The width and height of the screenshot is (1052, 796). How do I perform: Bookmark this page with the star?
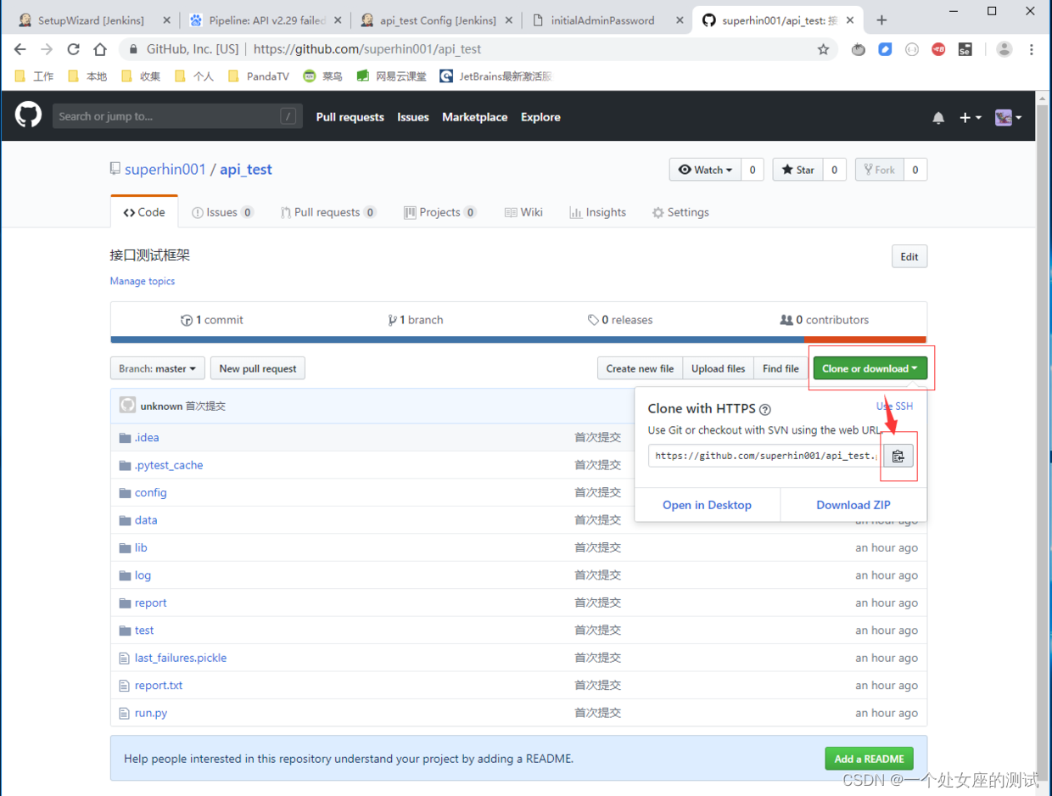(x=823, y=49)
